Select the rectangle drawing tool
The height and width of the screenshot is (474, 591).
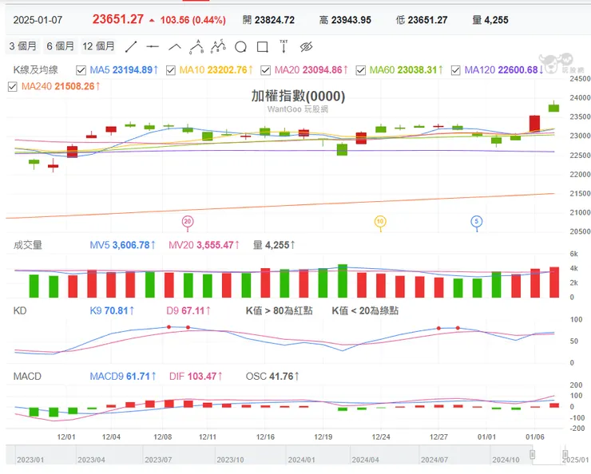[x=262, y=47]
